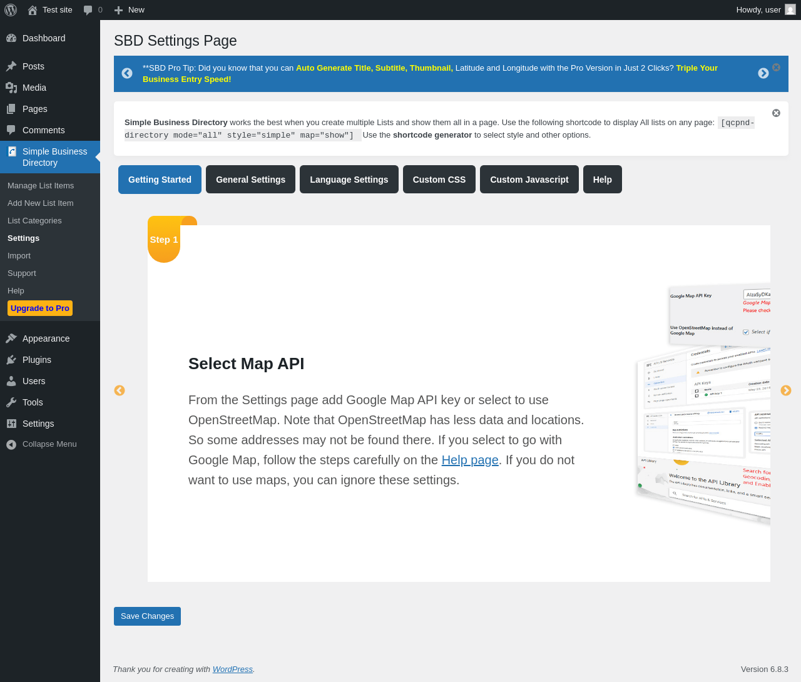Click the Save Changes button
801x682 pixels.
pyautogui.click(x=147, y=616)
